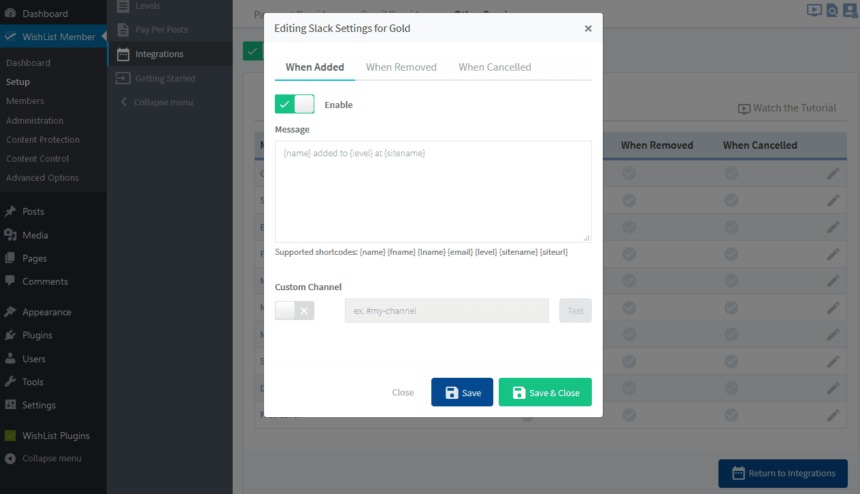Select Content Protection in the sidebar
860x494 pixels.
coord(43,139)
